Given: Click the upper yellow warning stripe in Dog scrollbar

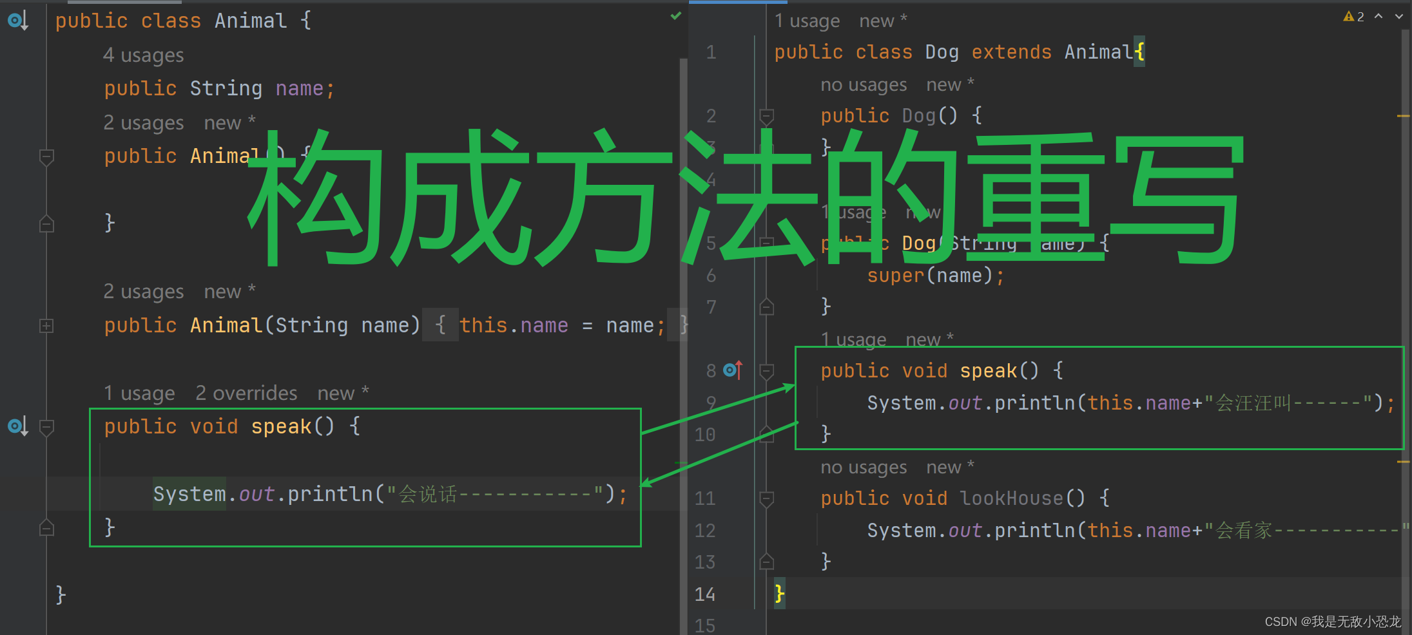Looking at the screenshot, I should [1403, 116].
